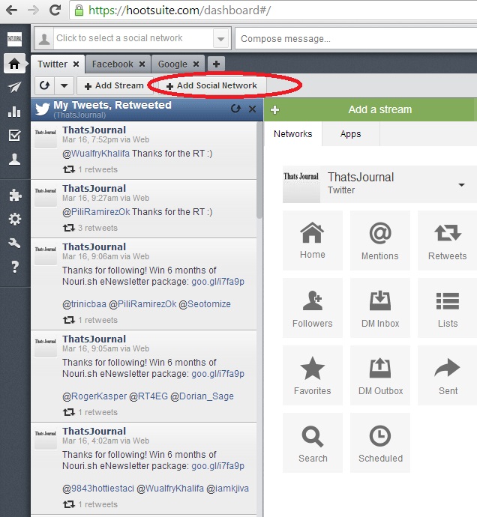
Task: Select the Apps tab in Add a stream
Action: [x=350, y=134]
